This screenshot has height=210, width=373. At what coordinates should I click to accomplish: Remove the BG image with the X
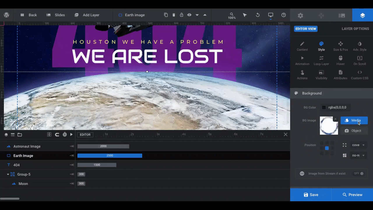(335, 119)
